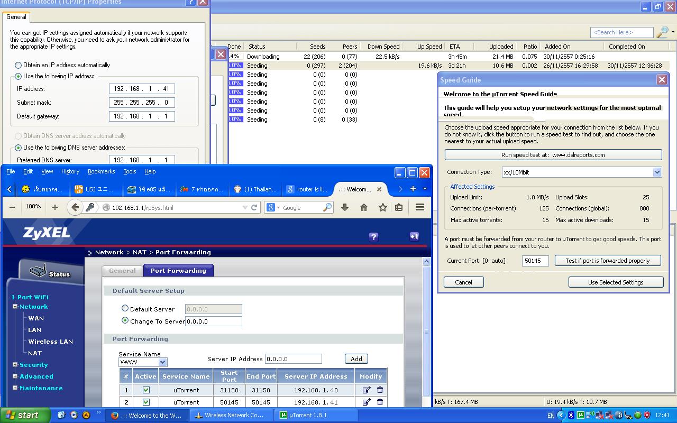Expand the Security tree node

(x=15, y=364)
